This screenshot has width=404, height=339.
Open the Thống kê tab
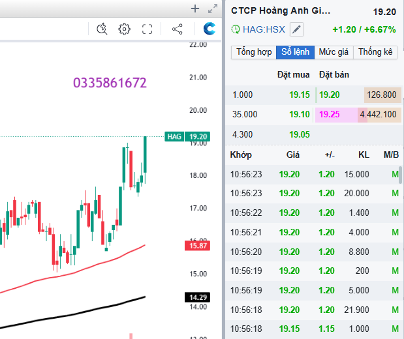click(x=375, y=52)
